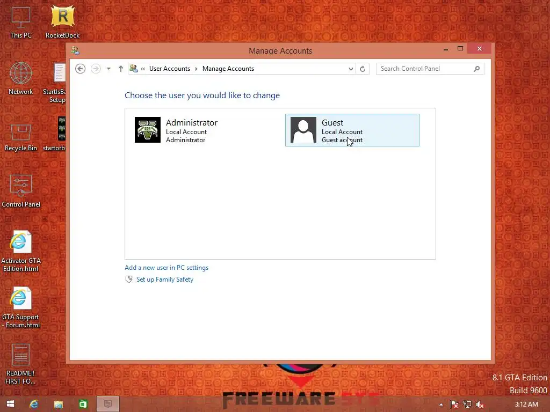This screenshot has width=550, height=412.
Task: Select the active Manage Accounts taskbar button
Action: tap(107, 404)
